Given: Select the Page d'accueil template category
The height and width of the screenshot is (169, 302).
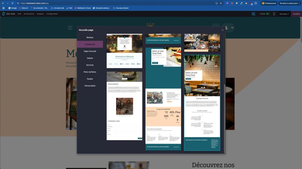Looking at the screenshot, I should pyautogui.click(x=90, y=51).
